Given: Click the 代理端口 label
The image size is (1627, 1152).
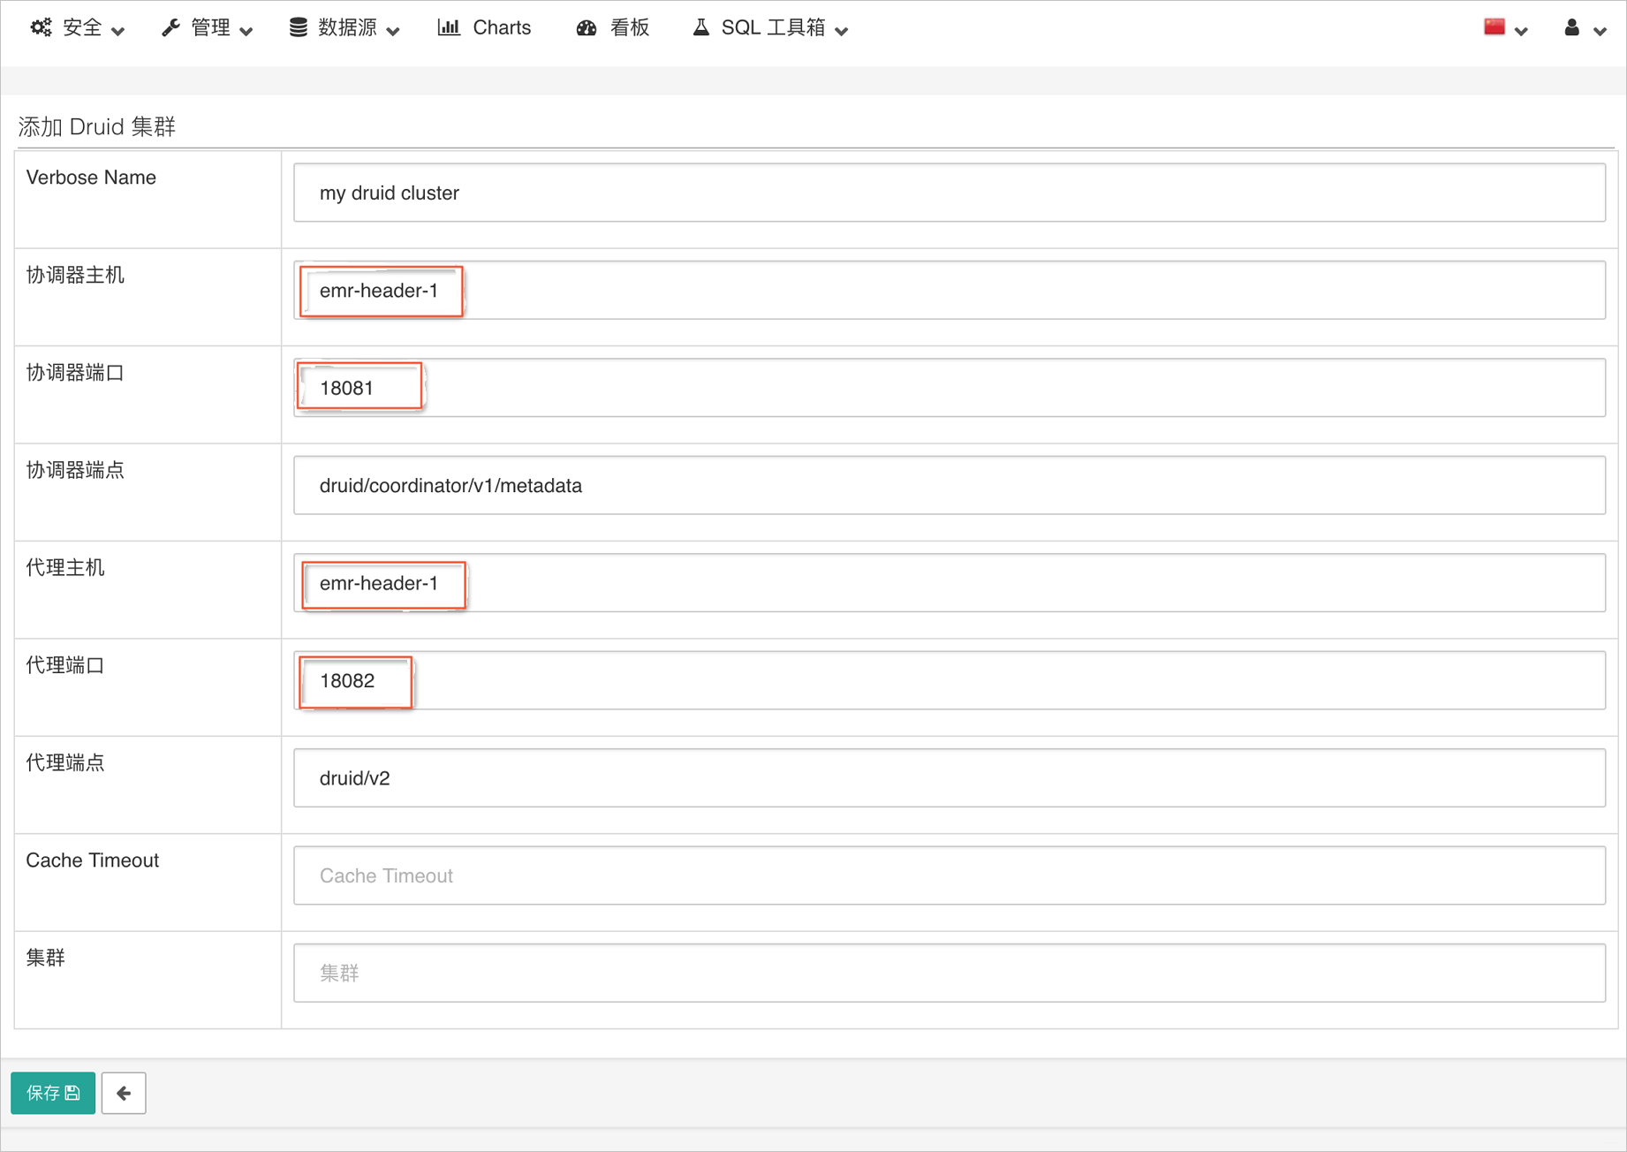Looking at the screenshot, I should pyautogui.click(x=65, y=665).
